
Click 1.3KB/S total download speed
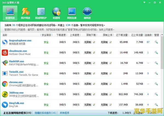click(127, 113)
